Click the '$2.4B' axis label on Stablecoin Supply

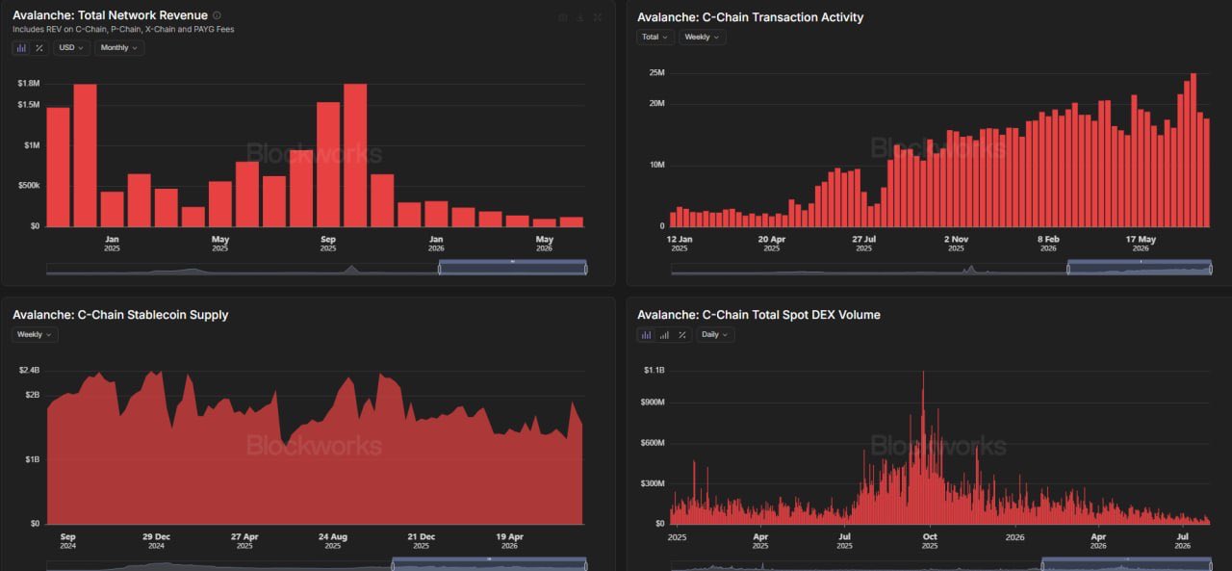click(29, 370)
